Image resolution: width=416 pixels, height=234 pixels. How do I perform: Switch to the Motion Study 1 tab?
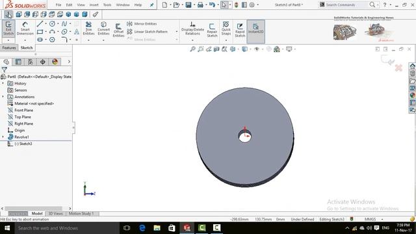point(81,214)
